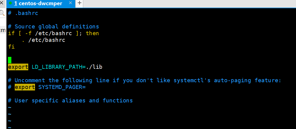Click the highlighted export before LD_LIBRARY_PATH
This screenshot has width=296, height=129.
click(18, 67)
